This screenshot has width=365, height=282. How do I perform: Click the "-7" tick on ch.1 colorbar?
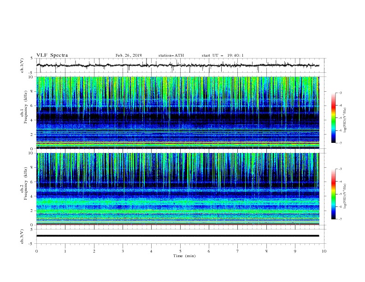point(340,143)
